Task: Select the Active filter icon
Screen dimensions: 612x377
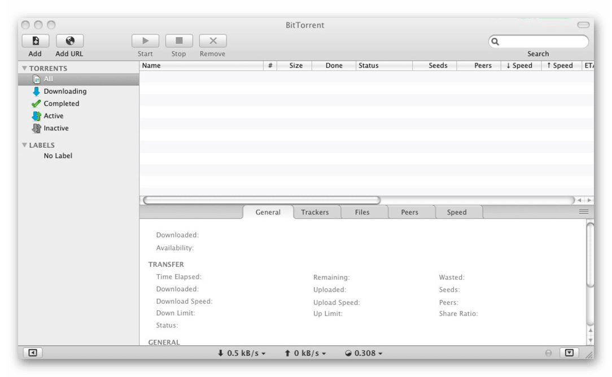Action: click(x=36, y=116)
